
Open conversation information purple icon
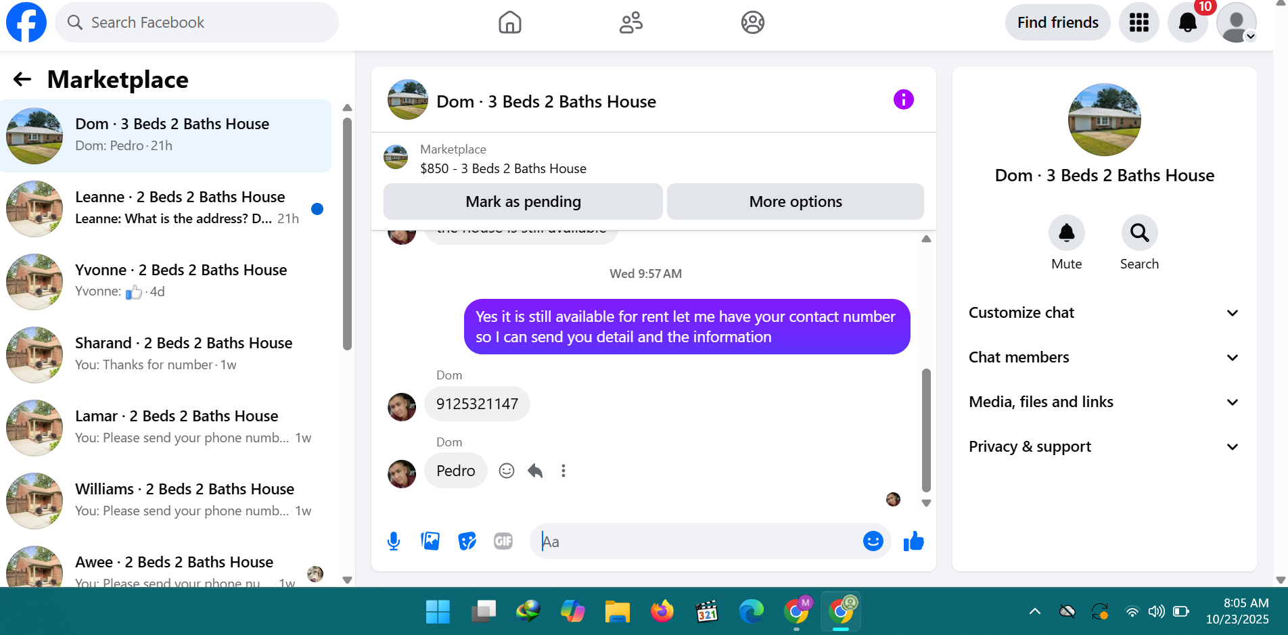903,99
